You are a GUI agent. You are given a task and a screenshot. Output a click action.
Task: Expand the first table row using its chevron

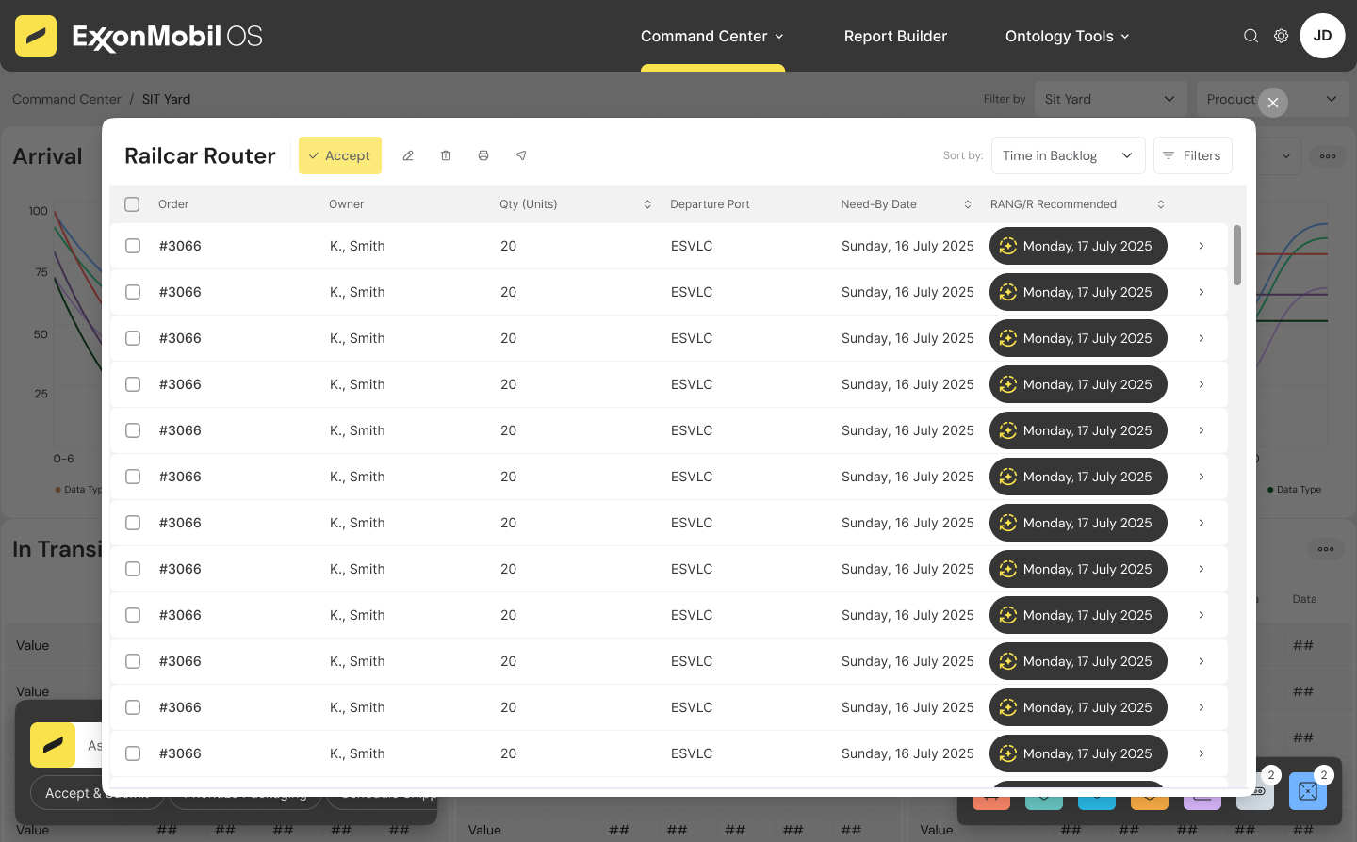(1202, 246)
